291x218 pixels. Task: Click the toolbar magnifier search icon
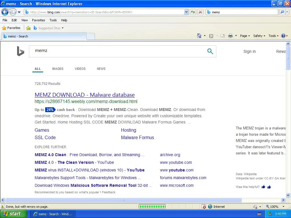tap(282, 12)
